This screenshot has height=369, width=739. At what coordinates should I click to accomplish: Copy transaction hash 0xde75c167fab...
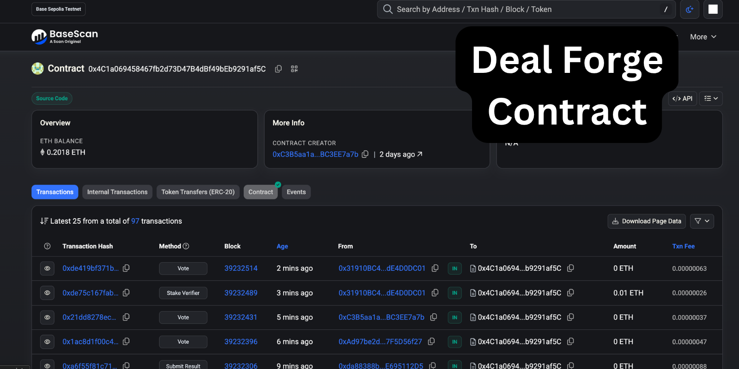click(126, 292)
